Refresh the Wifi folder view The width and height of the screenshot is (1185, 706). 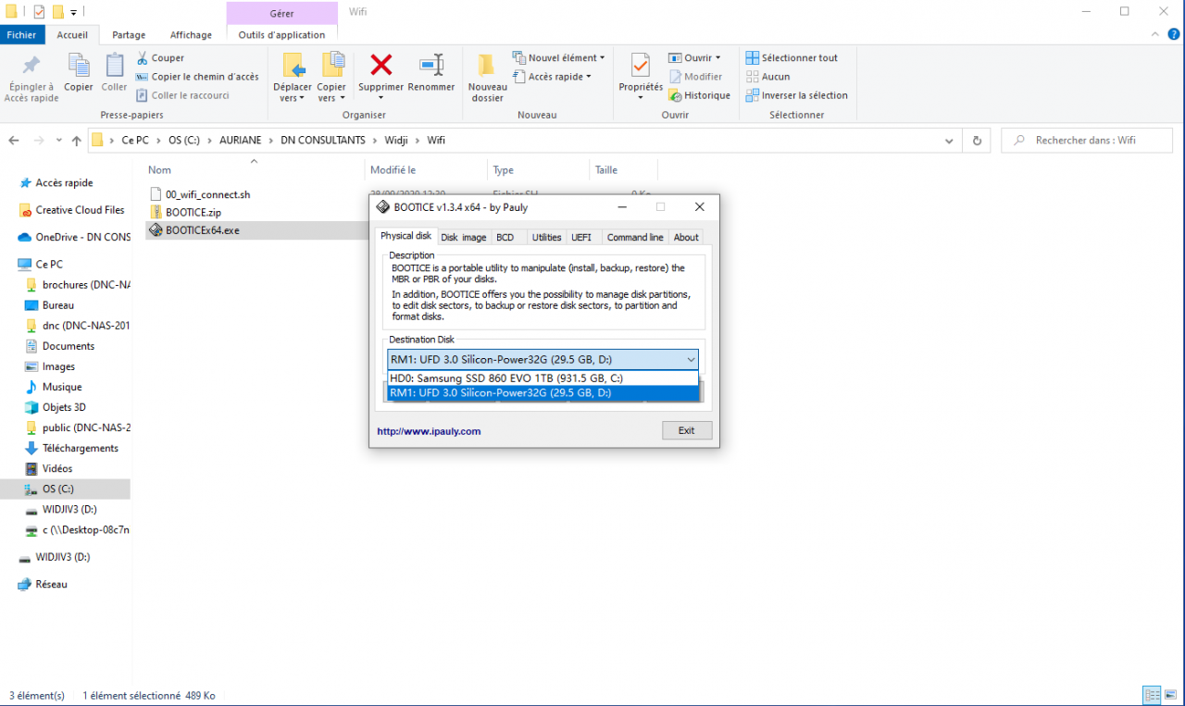(976, 141)
